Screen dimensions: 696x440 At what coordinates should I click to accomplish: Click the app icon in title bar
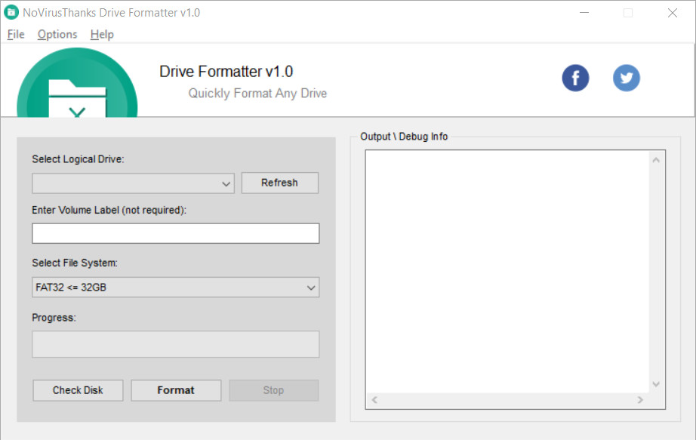[x=11, y=12]
